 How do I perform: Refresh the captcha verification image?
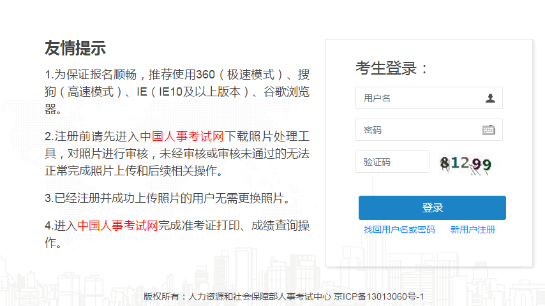466,164
